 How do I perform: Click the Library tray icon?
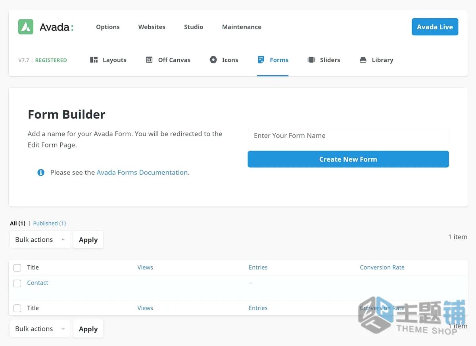(x=363, y=60)
